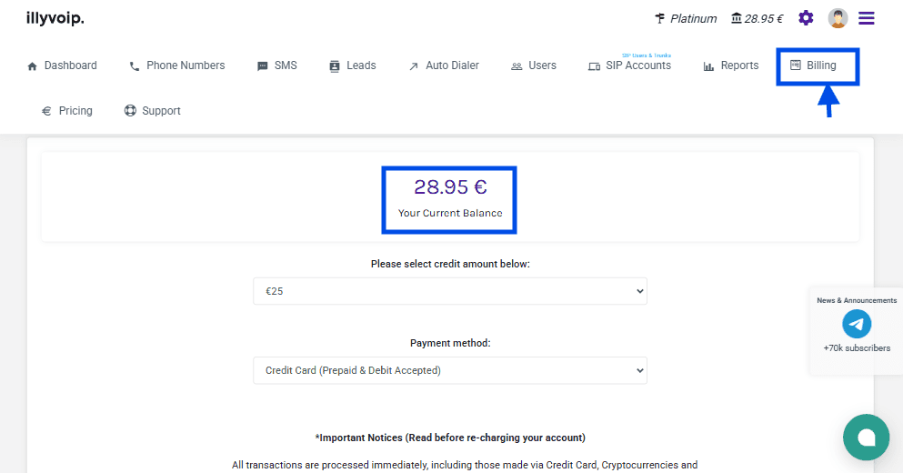The image size is (903, 473).
Task: Navigate to Leads
Action: 352,65
